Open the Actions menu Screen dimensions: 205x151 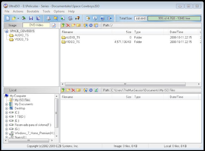click(x=18, y=12)
